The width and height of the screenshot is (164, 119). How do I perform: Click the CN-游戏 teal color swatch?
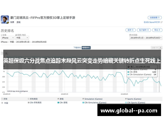[x=58, y=103]
